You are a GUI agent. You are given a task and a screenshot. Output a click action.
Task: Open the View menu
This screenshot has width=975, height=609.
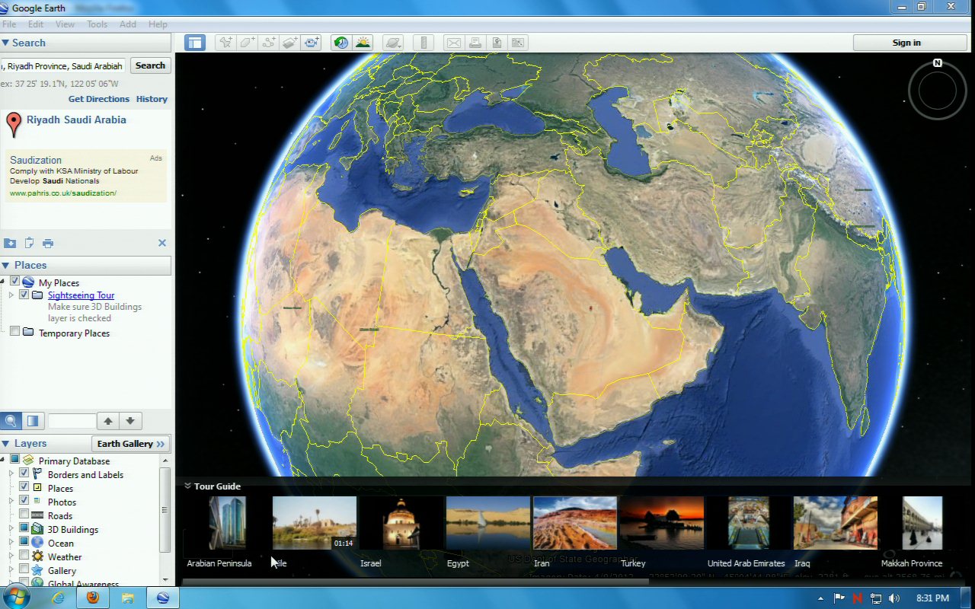pyautogui.click(x=65, y=24)
